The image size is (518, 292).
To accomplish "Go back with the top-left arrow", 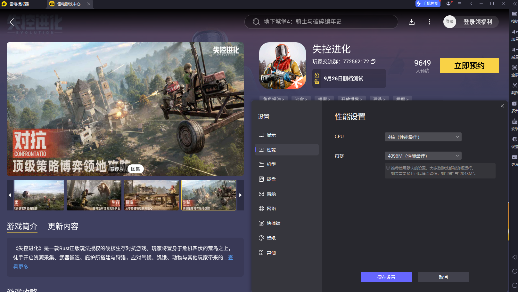I will pyautogui.click(x=12, y=22).
